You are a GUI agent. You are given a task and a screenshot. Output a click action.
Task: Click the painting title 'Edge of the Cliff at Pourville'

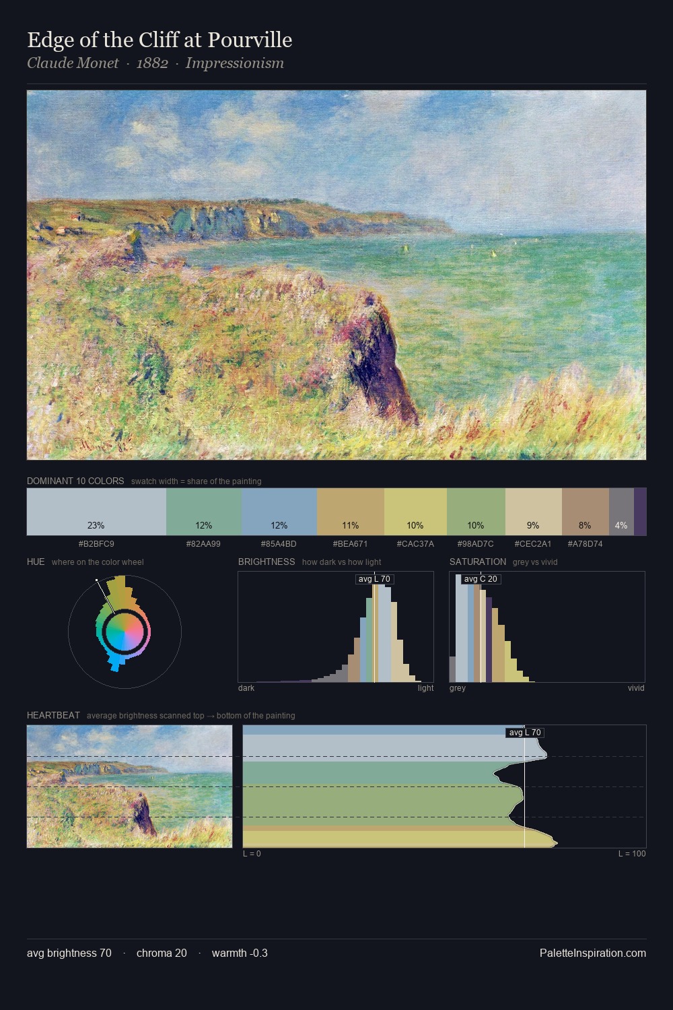160,40
